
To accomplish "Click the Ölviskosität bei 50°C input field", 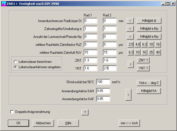I will [103, 82].
